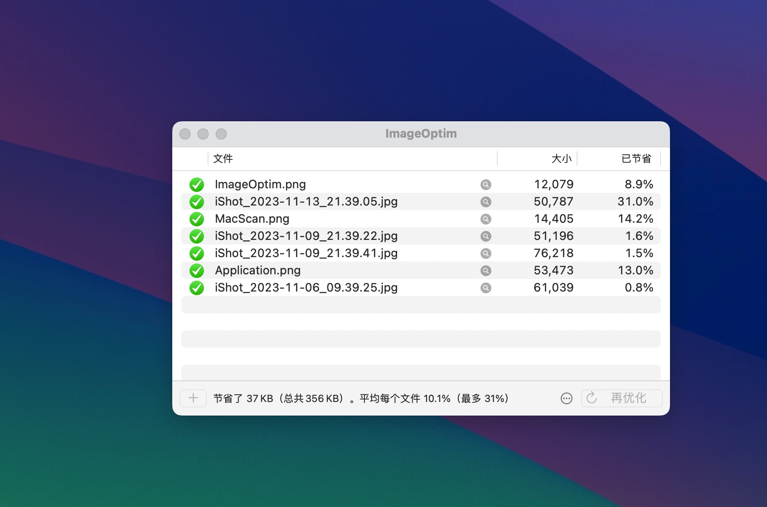Image resolution: width=767 pixels, height=507 pixels.
Task: Click magnifier icon for Application.png
Action: tap(485, 271)
